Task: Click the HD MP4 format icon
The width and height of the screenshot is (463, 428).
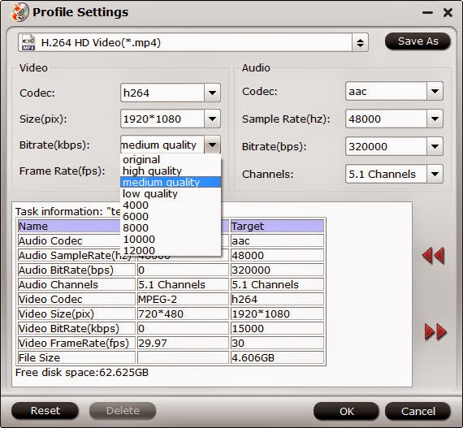Action: coord(28,43)
